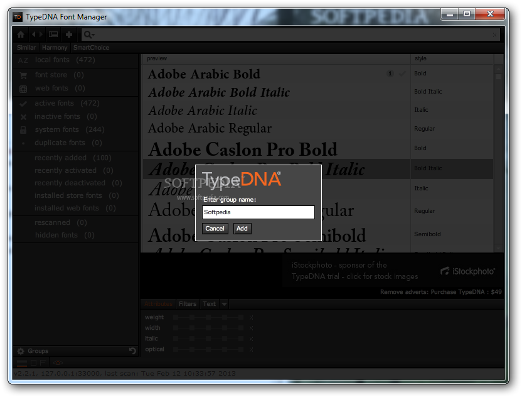The height and width of the screenshot is (397, 522).
Task: Select recently deactivated (0) entry
Action: click(x=75, y=183)
